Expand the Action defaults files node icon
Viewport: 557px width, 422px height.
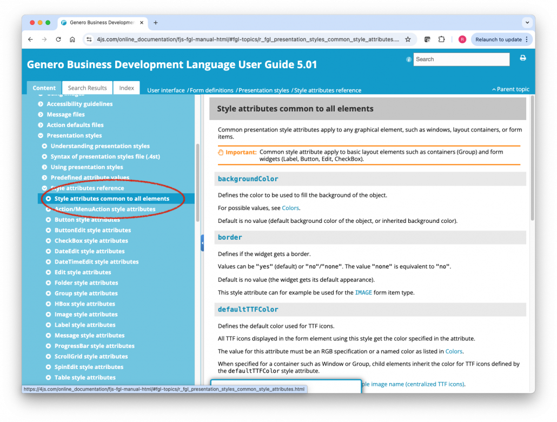point(41,125)
